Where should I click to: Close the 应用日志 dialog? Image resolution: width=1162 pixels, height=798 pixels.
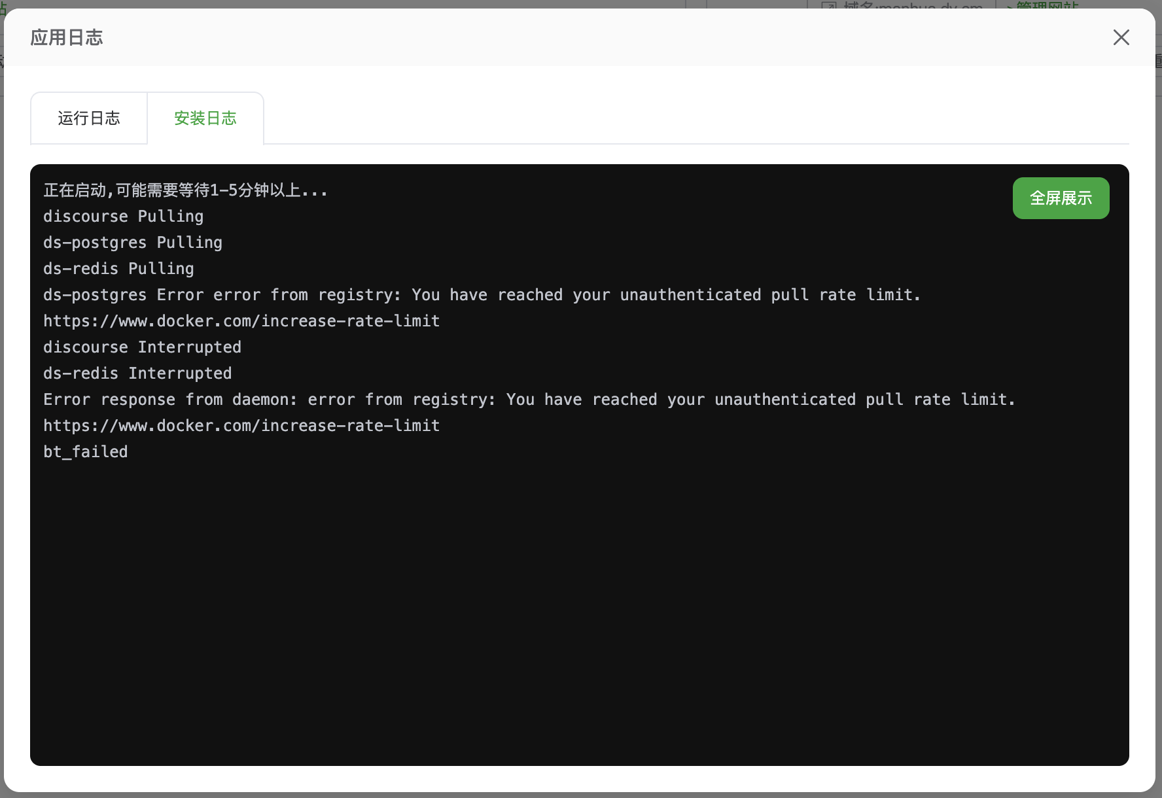pos(1121,37)
